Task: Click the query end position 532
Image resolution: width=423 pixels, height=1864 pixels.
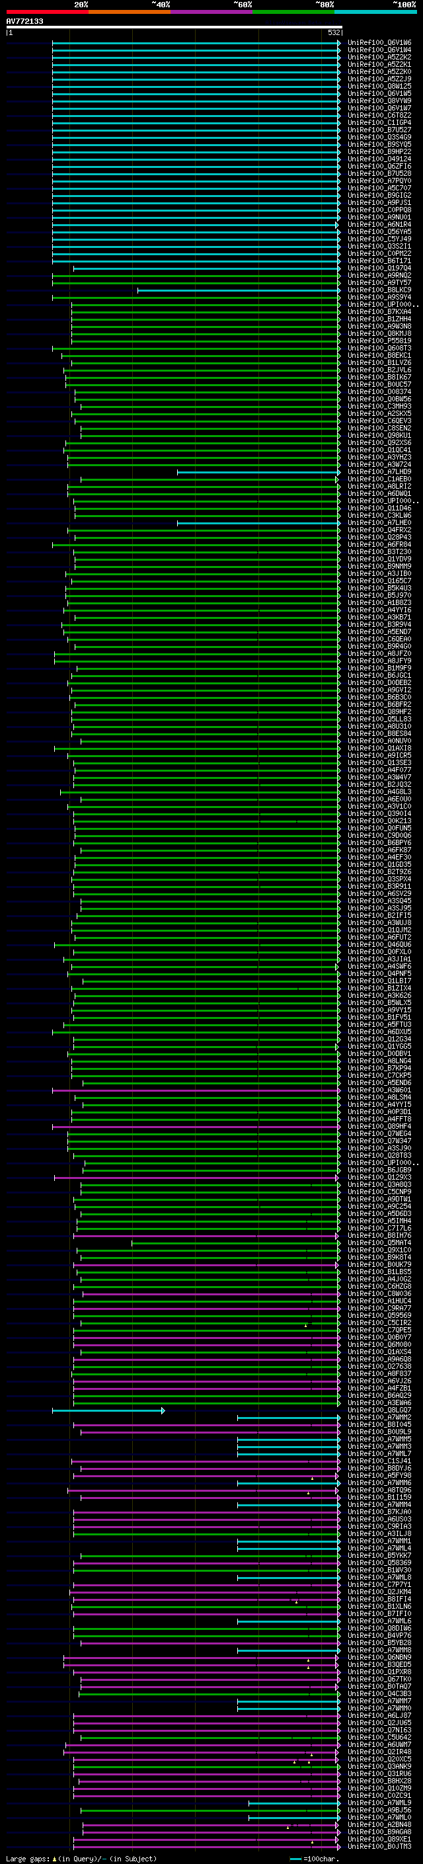Action: pyautogui.click(x=333, y=32)
